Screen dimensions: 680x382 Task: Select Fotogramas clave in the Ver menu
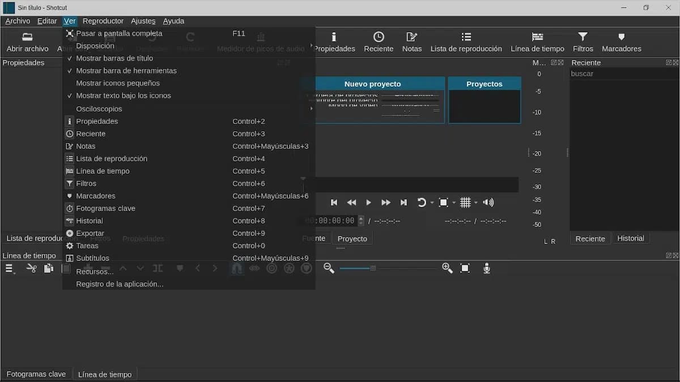coord(189,208)
